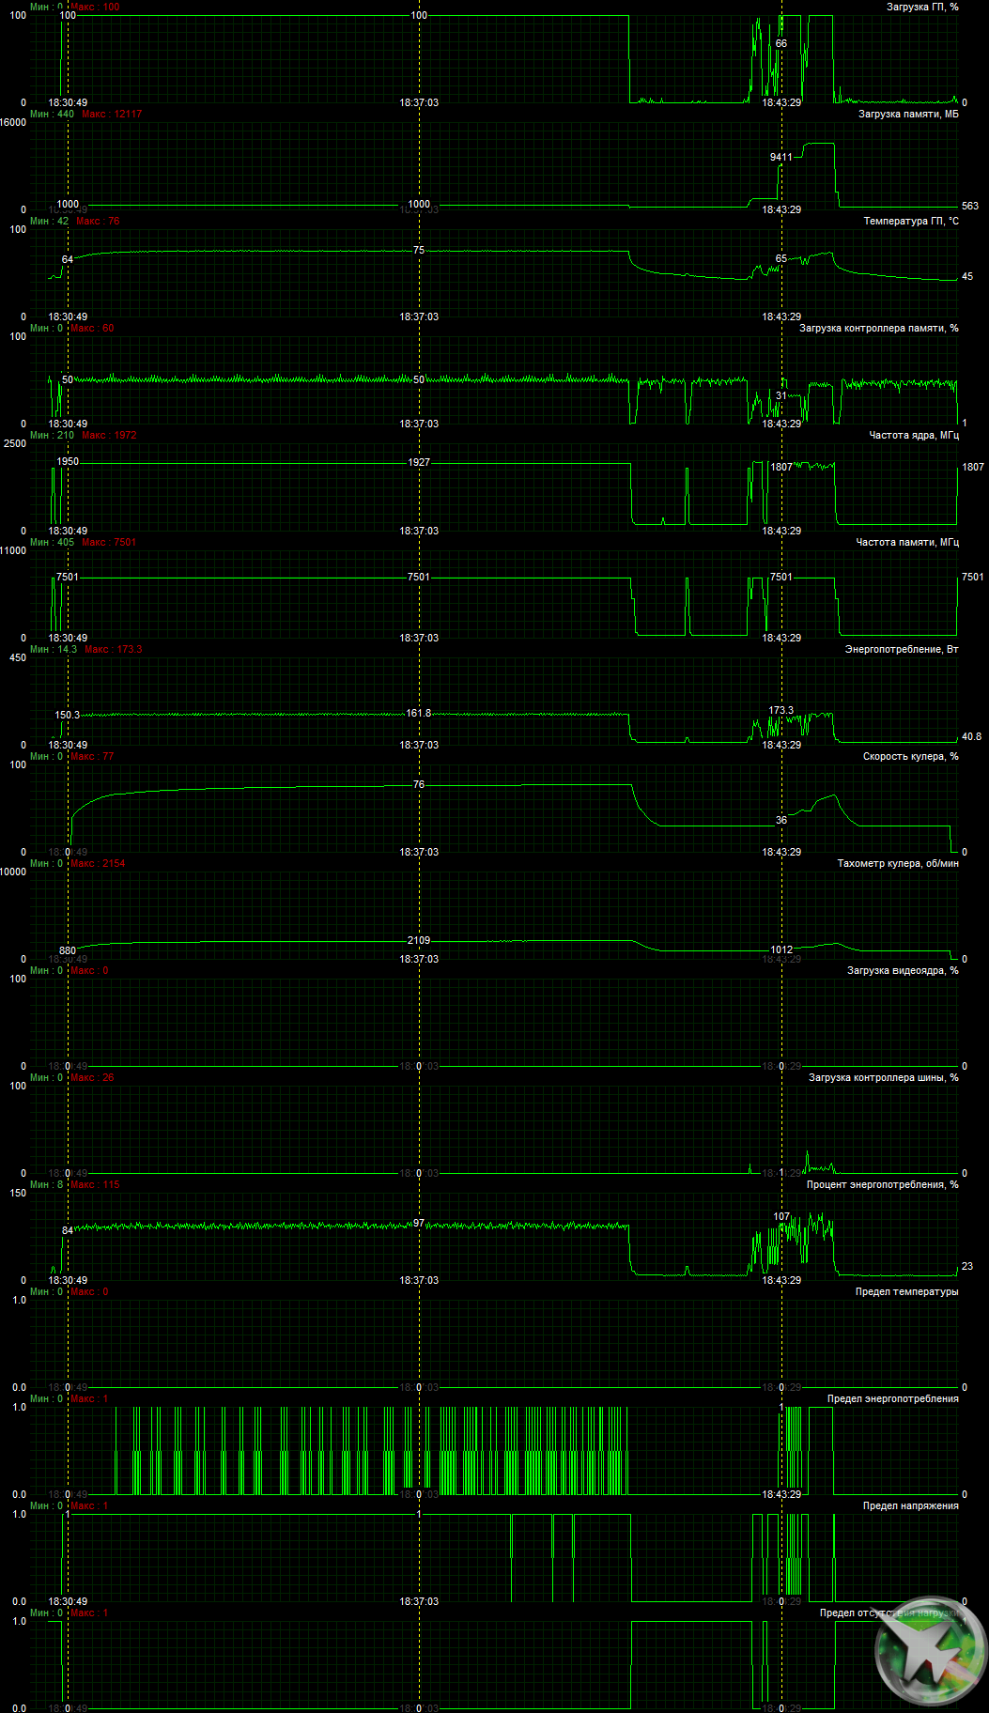This screenshot has width=989, height=1713.
Task: Select the 'Макс : 173.3' power label
Action: coord(114,649)
